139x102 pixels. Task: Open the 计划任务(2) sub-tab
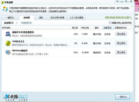[x=26, y=23]
